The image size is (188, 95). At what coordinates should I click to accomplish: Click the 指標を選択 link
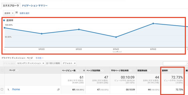pyautogui.click(x=25, y=13)
